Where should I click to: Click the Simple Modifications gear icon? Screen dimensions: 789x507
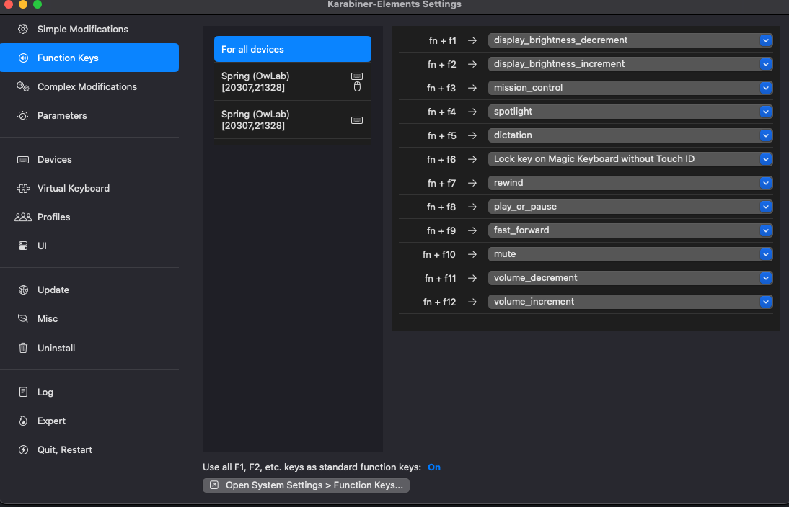(23, 30)
